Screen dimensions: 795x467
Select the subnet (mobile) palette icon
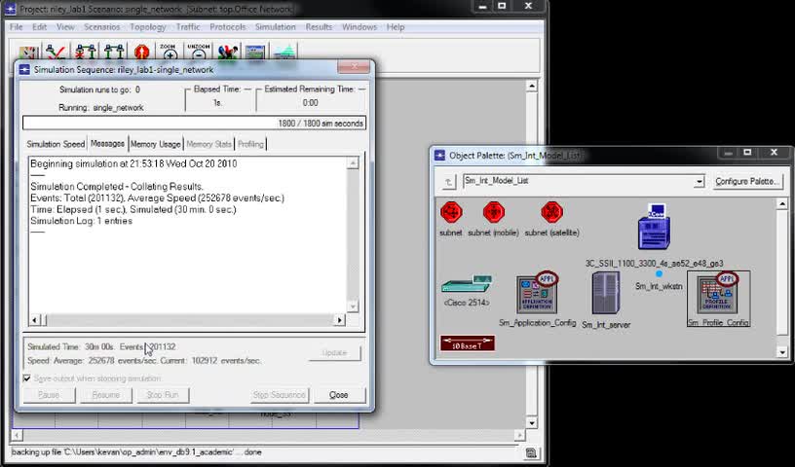point(493,212)
